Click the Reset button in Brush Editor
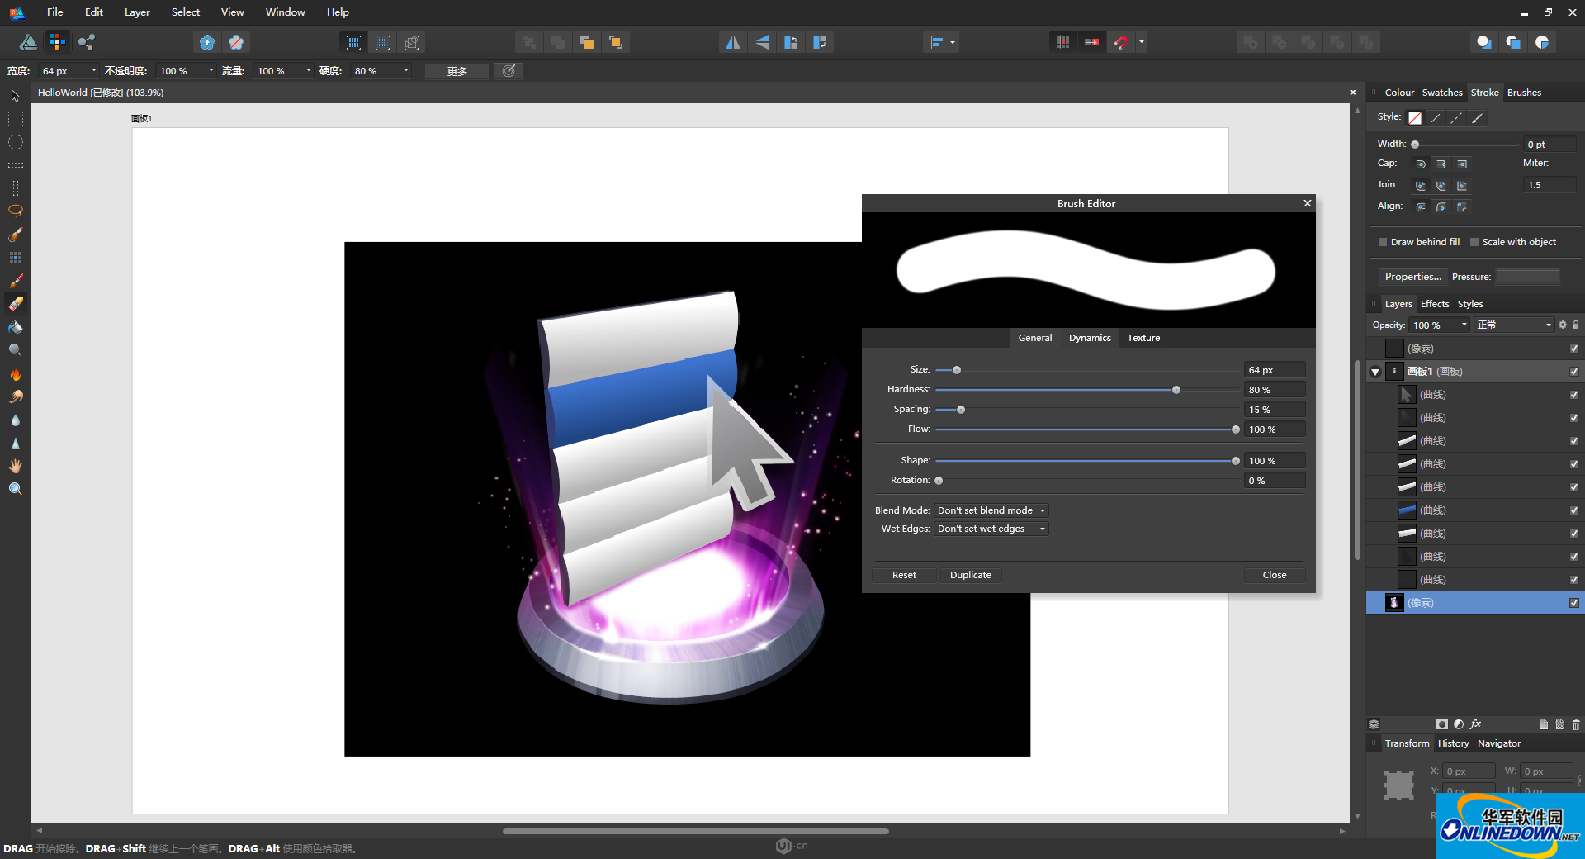 (x=904, y=575)
